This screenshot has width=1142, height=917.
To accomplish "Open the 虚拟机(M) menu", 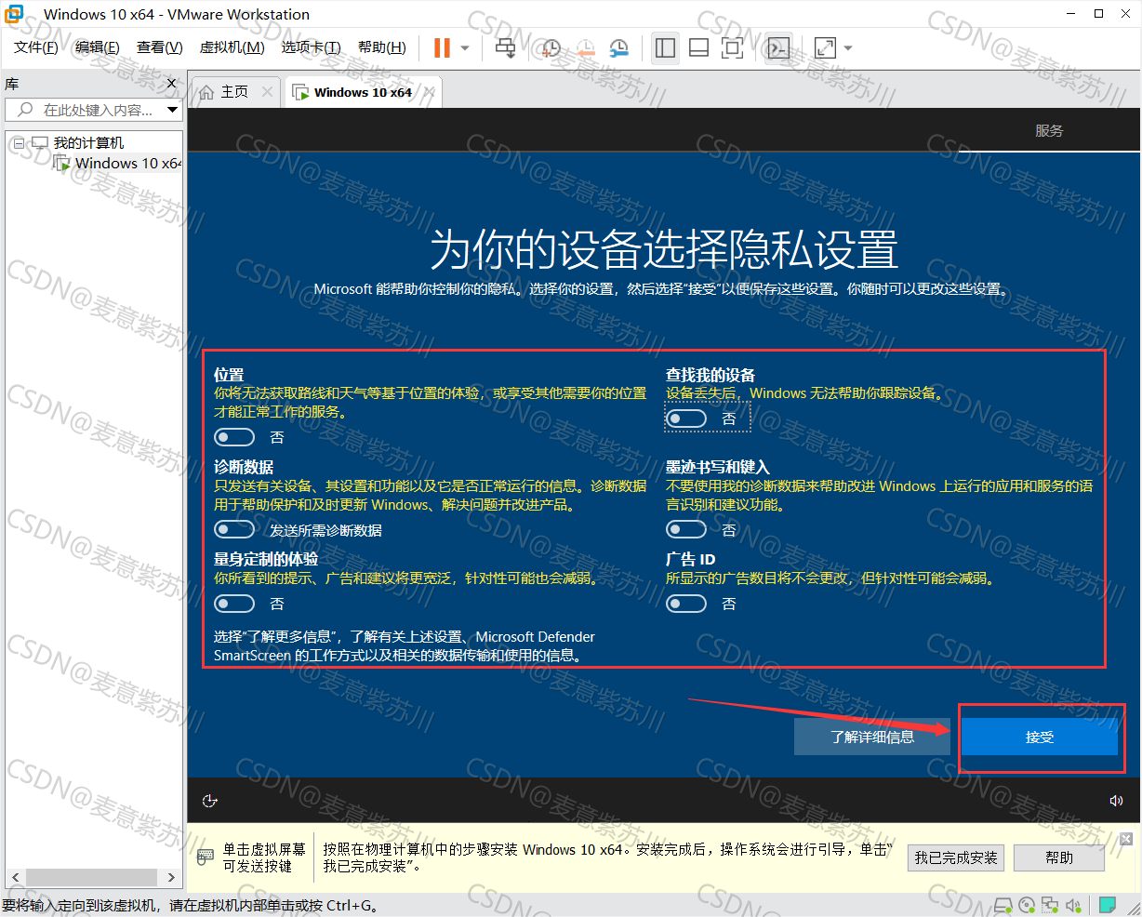I will (x=232, y=47).
